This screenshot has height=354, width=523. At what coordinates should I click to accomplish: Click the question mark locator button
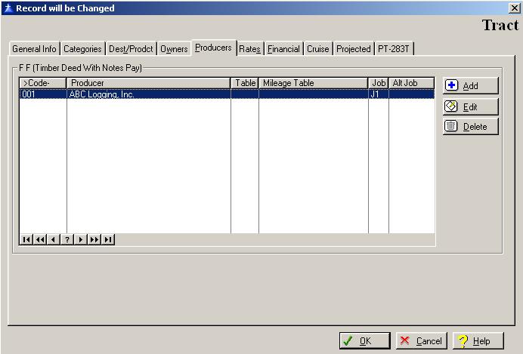[x=67, y=239]
